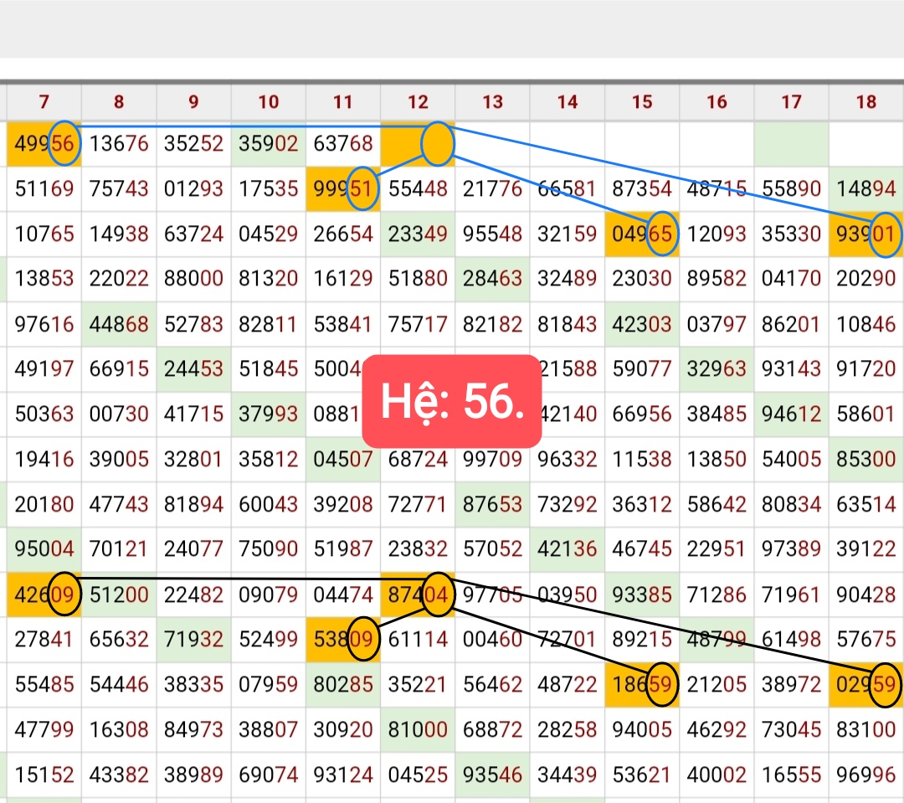
Task: Click green cell 51200
Action: (x=119, y=595)
